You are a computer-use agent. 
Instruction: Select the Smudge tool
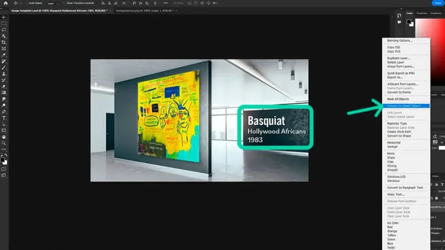[x=4, y=99]
